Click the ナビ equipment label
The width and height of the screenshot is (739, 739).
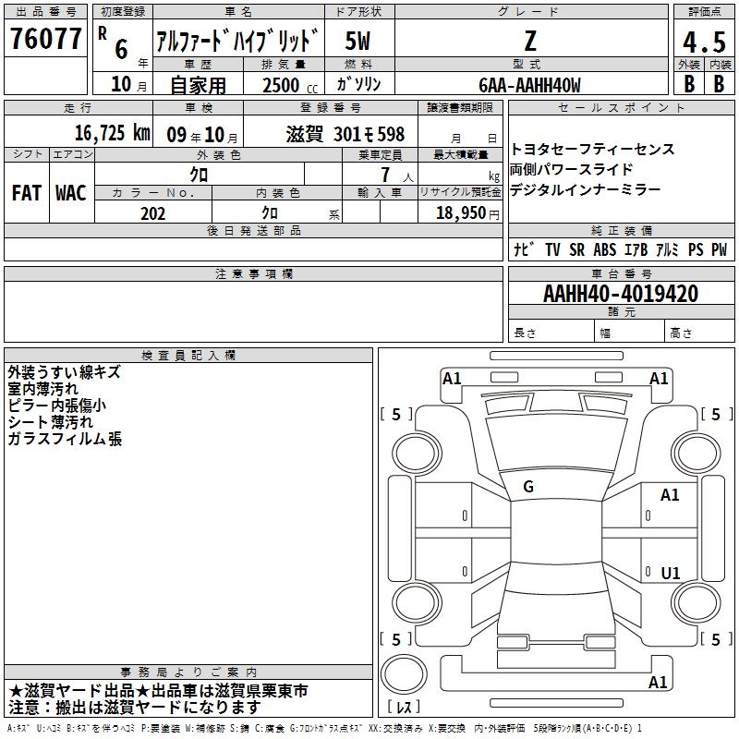click(x=522, y=249)
